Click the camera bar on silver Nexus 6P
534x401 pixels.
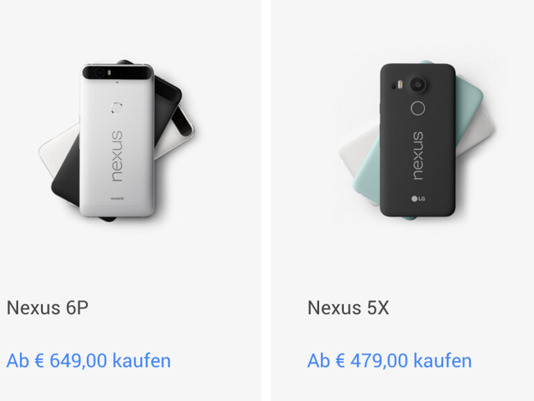117,73
